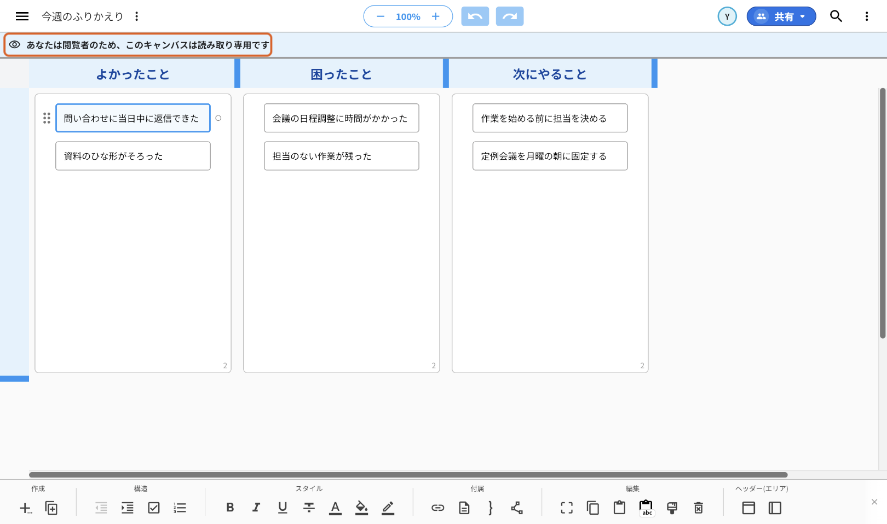Select card 担当のない作業が残った
Image resolution: width=887 pixels, height=524 pixels.
point(342,156)
